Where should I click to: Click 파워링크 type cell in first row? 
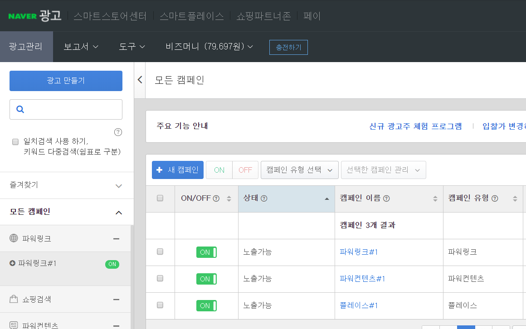pyautogui.click(x=462, y=252)
